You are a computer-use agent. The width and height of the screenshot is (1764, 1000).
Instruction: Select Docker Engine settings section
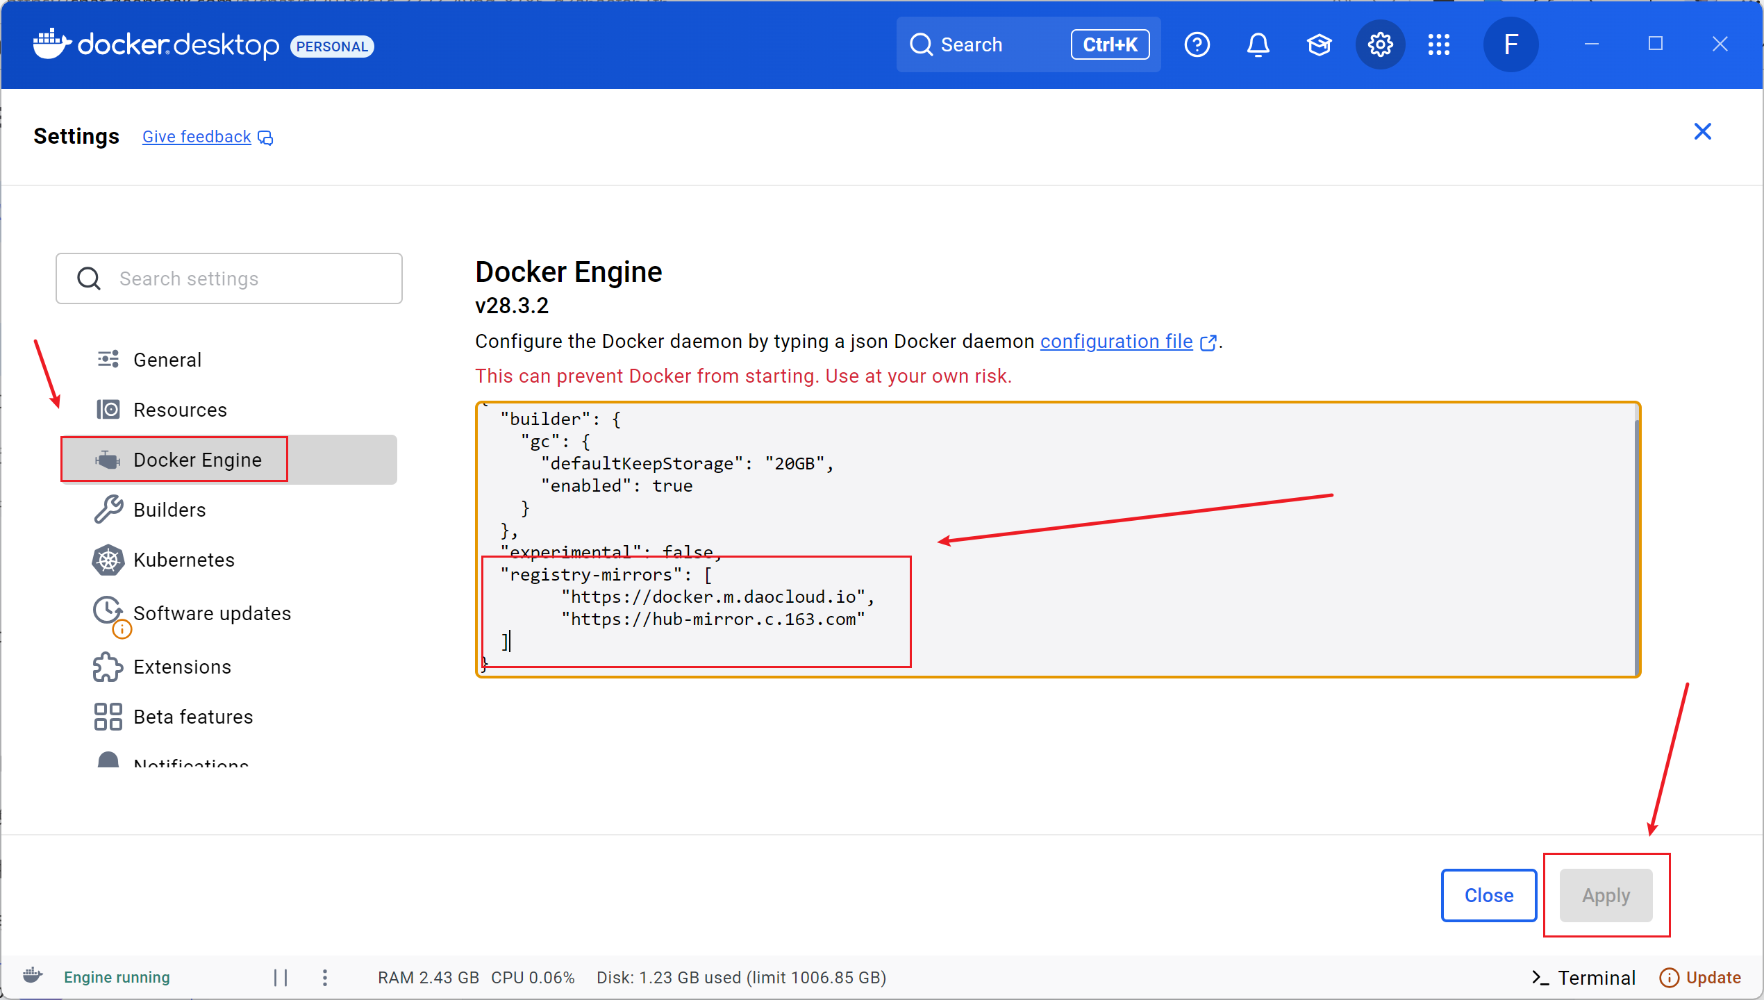tap(229, 459)
